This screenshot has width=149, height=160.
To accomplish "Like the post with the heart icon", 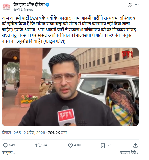I will tap(70, 145).
